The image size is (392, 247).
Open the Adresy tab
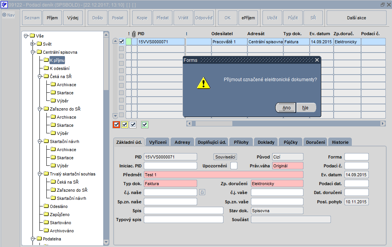[182, 142]
